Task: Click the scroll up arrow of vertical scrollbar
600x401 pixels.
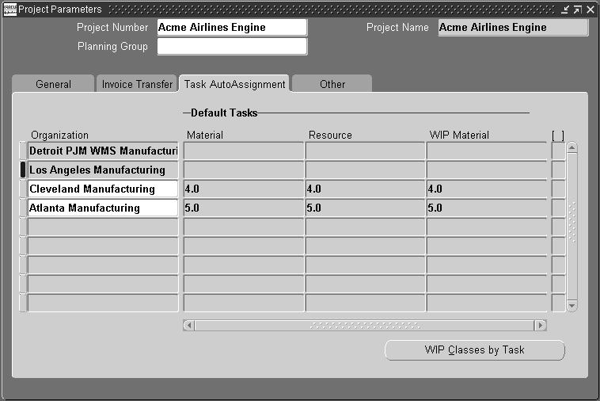Action: point(572,148)
